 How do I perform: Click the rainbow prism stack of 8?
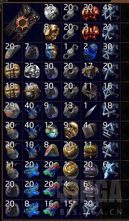[x=52, y=151]
